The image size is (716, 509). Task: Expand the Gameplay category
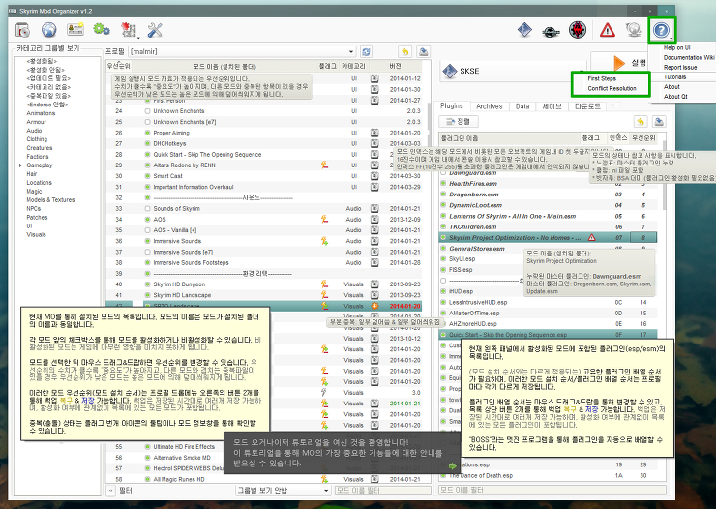click(20, 165)
